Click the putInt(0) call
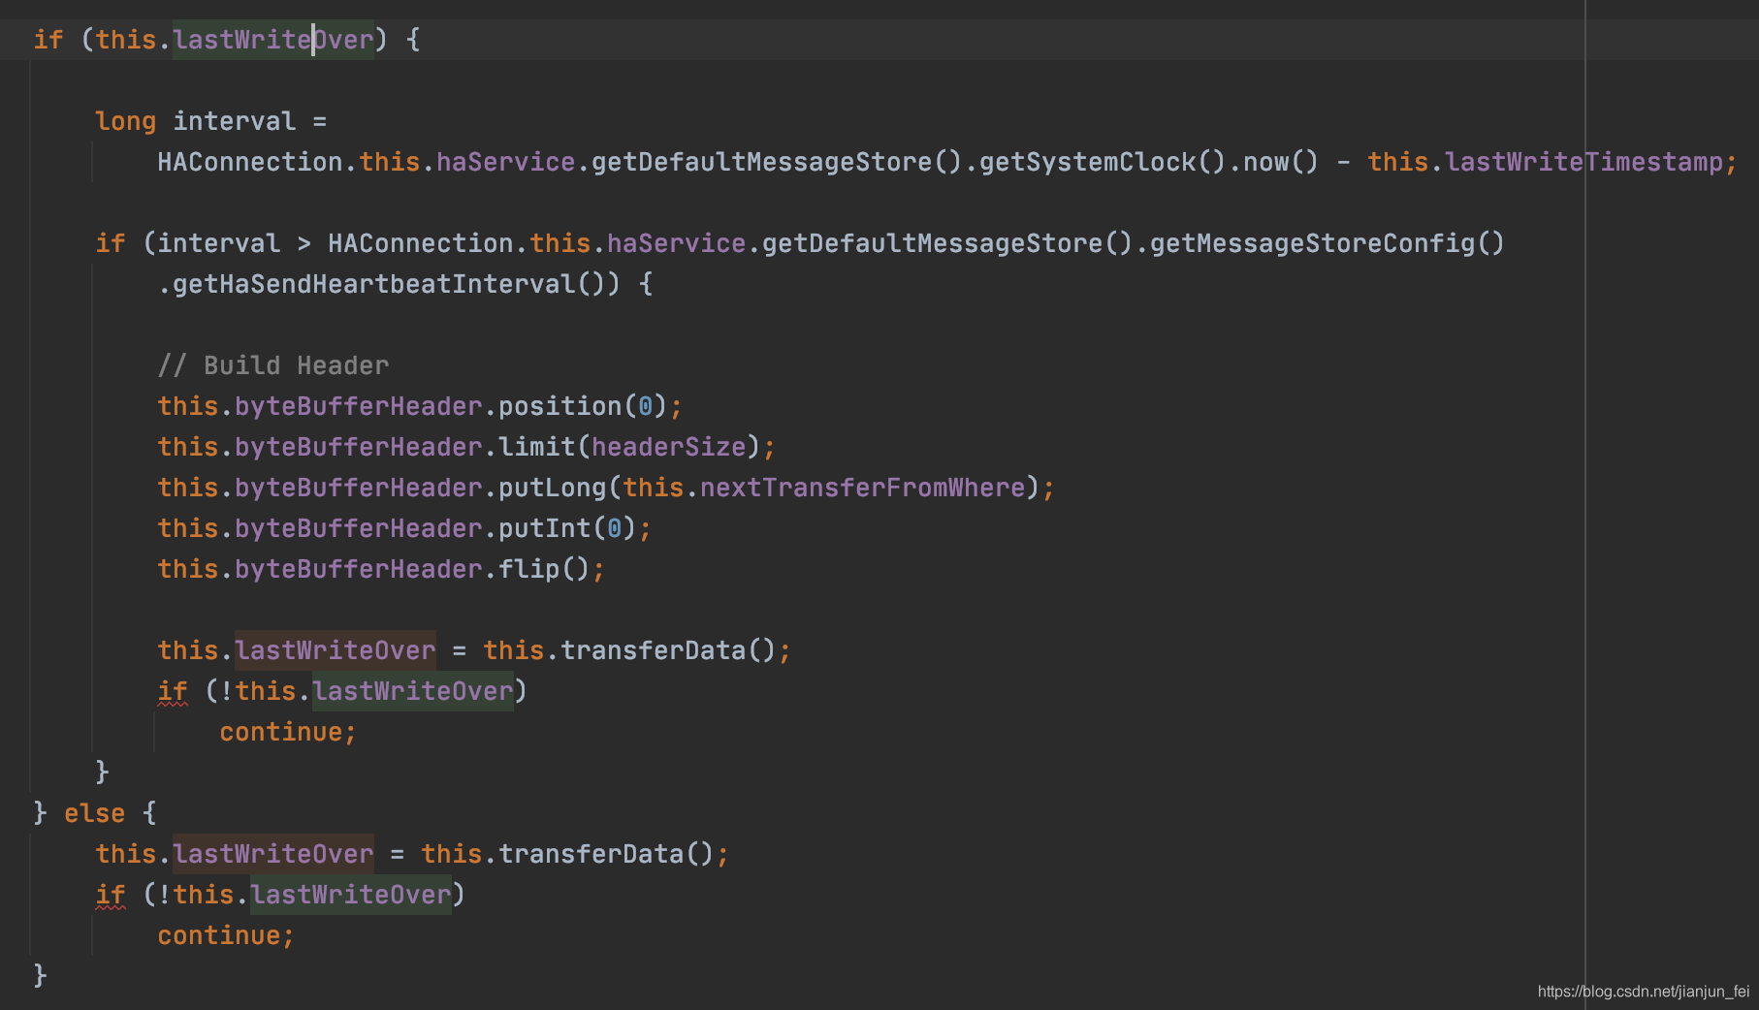Image resolution: width=1759 pixels, height=1010 pixels. point(567,528)
